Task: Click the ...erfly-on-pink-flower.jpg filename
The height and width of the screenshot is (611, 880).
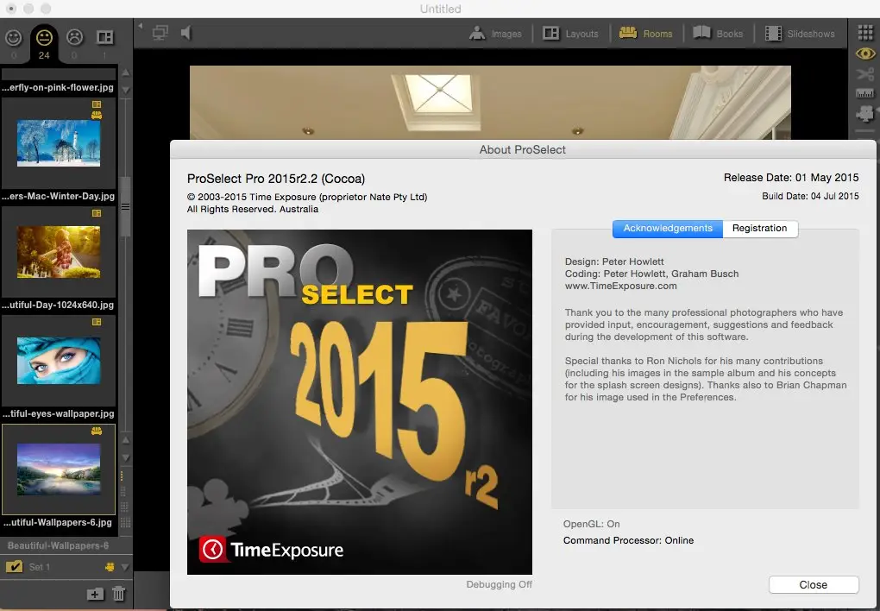Action: (58, 88)
